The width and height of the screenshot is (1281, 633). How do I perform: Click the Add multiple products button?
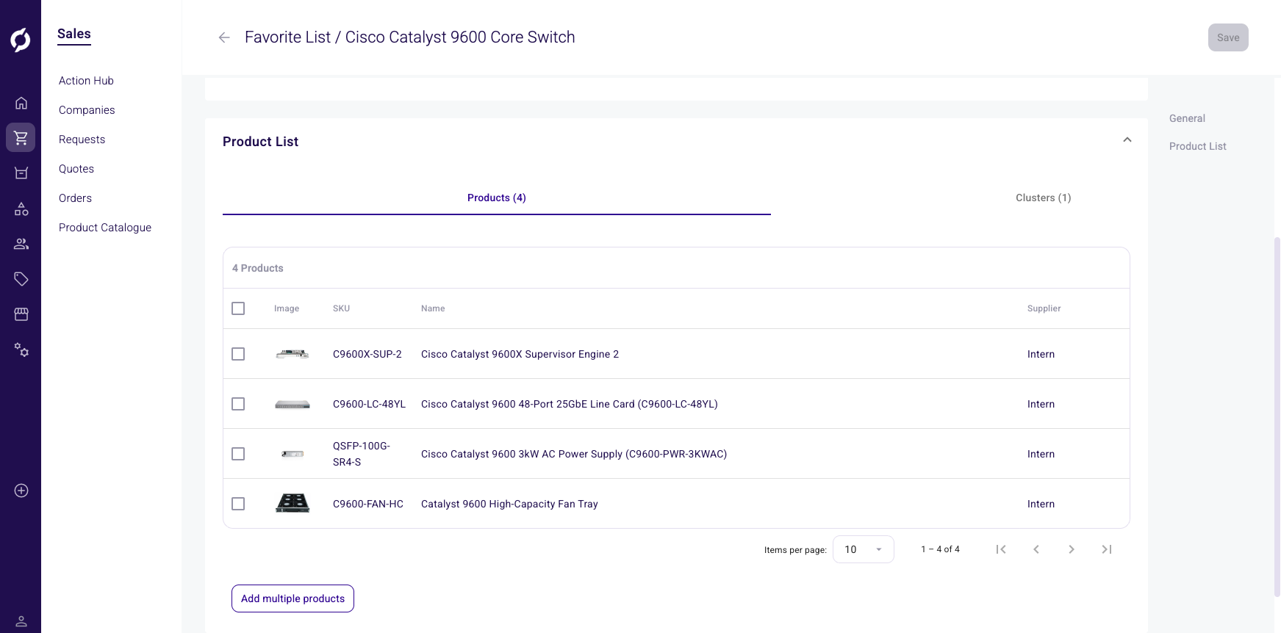point(293,598)
